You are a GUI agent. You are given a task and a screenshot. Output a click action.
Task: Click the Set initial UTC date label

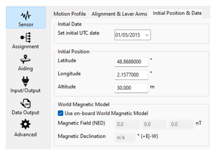tap(78, 33)
